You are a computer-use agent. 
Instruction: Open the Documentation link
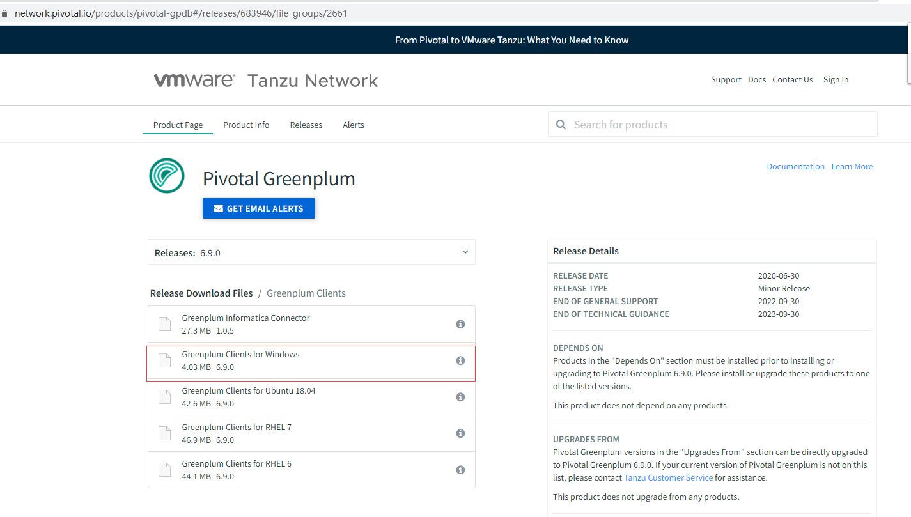click(796, 166)
